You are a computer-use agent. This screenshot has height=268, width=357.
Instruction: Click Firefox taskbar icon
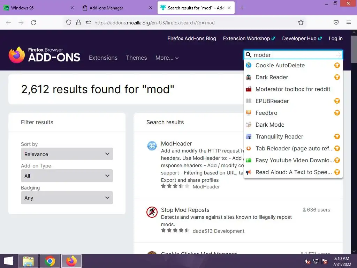pos(71,261)
